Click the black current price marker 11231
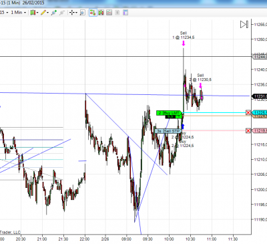 [x=259, y=96]
